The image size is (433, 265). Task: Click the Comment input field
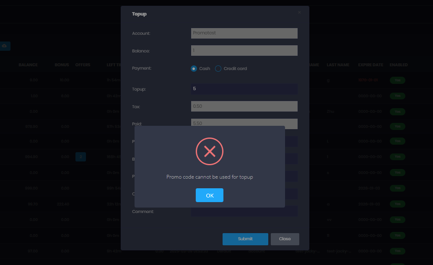(x=244, y=211)
